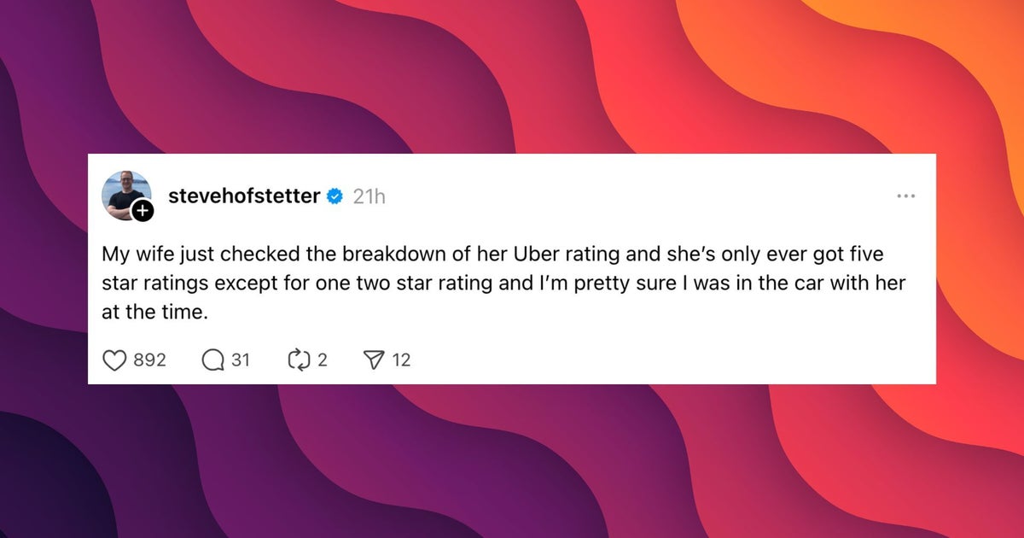Click the post's last line "at the time."

154,313
